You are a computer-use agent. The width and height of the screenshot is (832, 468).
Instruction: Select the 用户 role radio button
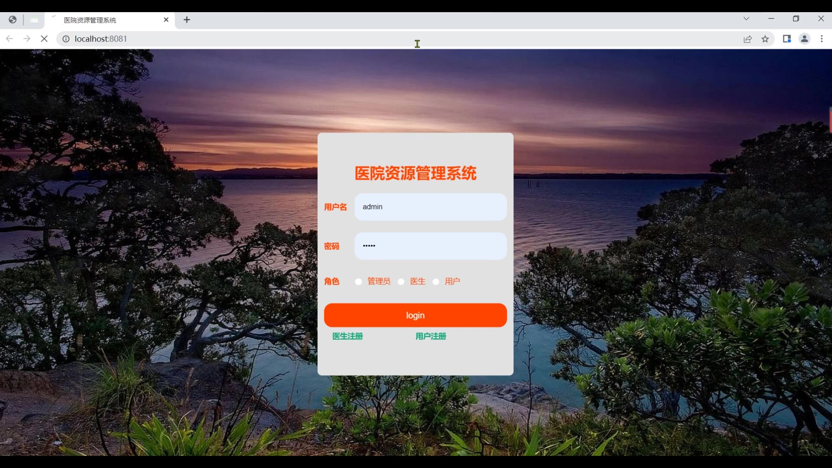436,282
